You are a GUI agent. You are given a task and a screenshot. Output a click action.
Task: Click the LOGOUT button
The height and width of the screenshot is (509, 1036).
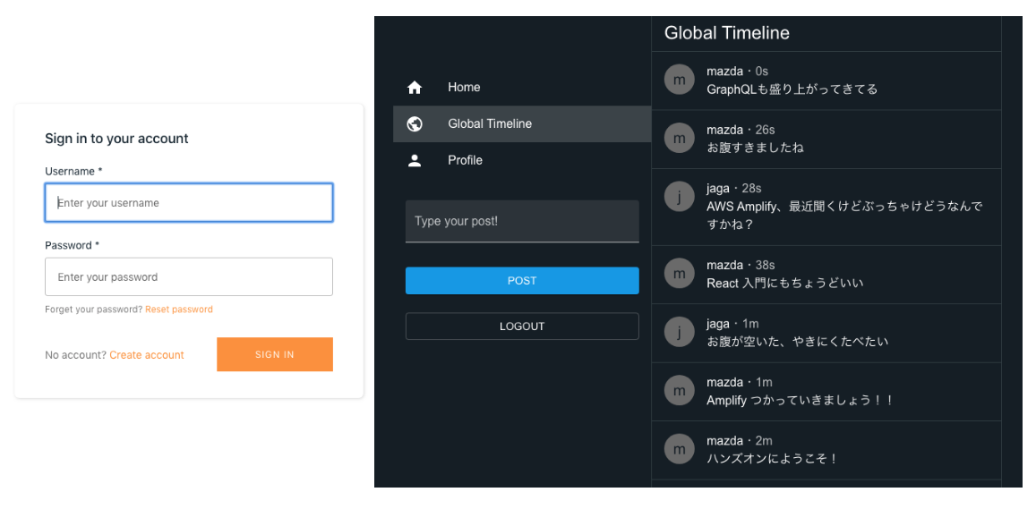tap(522, 327)
